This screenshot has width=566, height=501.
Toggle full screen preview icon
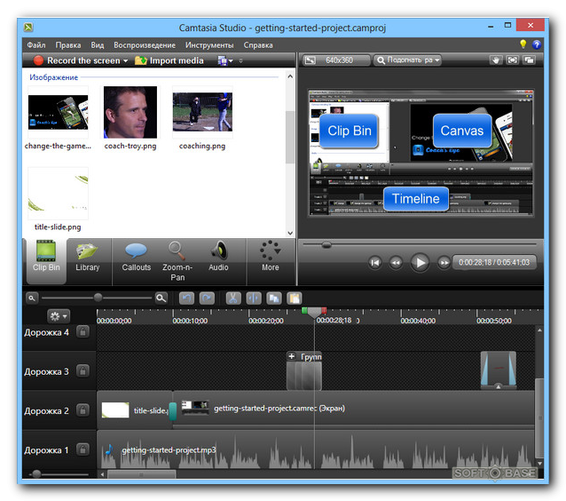512,60
